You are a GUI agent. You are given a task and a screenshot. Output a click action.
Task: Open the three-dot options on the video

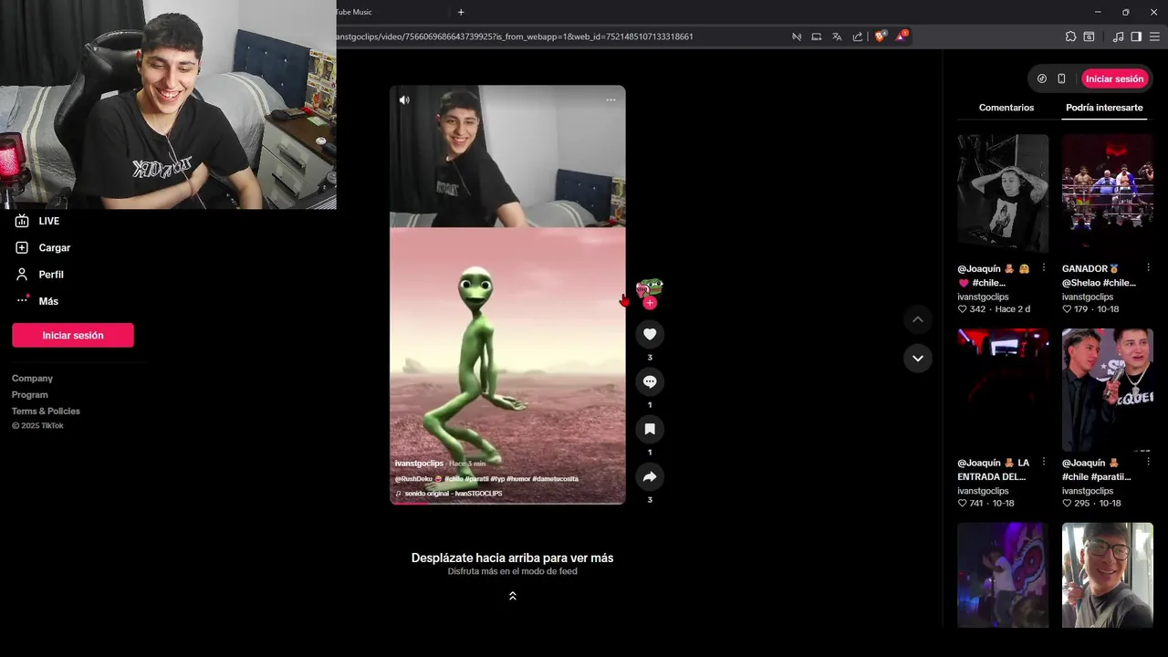(610, 100)
